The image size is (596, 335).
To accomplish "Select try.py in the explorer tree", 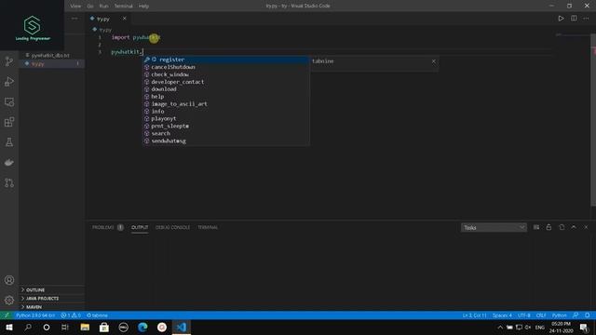I will [x=52, y=64].
